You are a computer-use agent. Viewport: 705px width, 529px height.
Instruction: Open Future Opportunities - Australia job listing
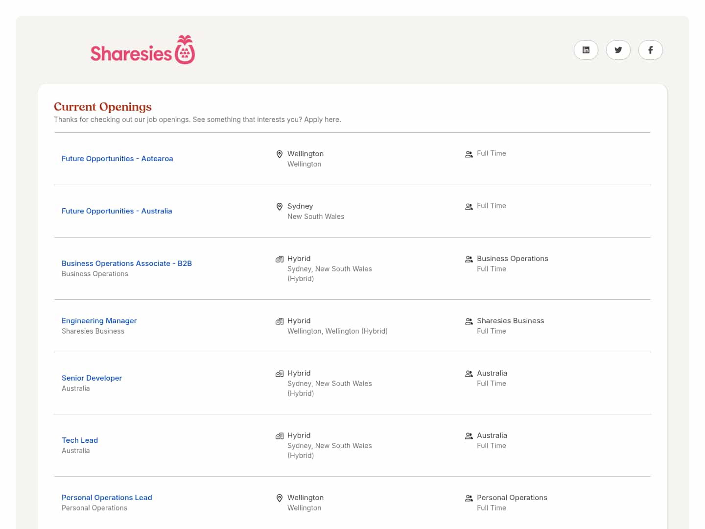(x=117, y=211)
